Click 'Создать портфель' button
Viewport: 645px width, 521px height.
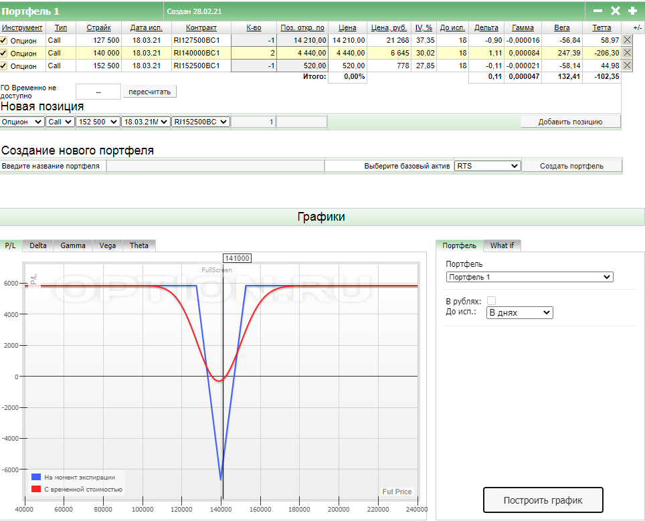571,166
